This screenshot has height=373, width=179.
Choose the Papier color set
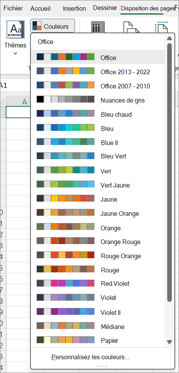(x=98, y=340)
